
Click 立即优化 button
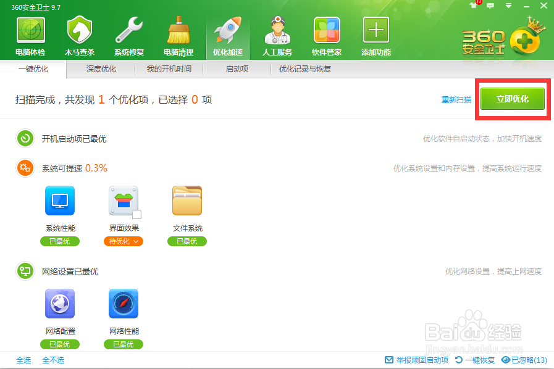coord(512,99)
